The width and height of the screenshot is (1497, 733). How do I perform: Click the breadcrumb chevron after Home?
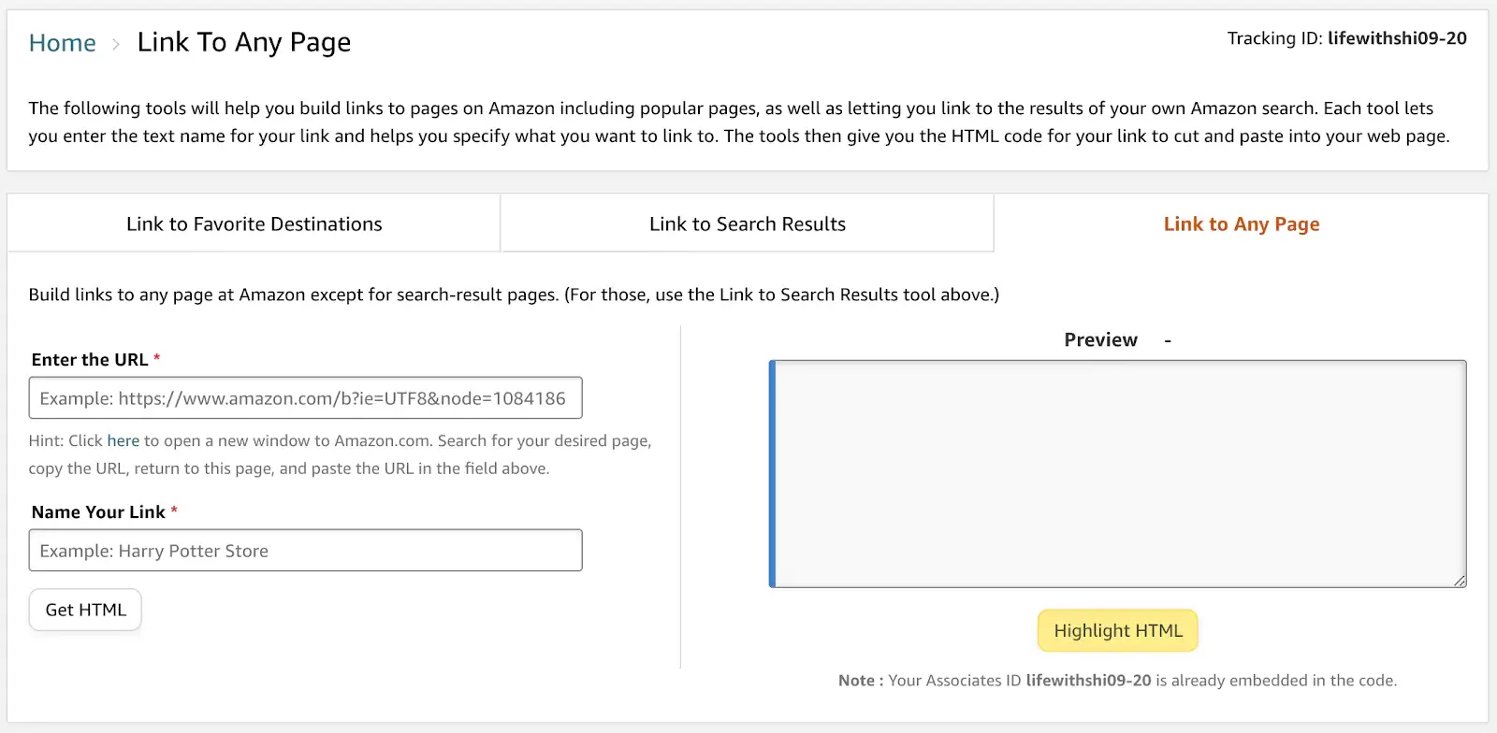click(x=116, y=44)
